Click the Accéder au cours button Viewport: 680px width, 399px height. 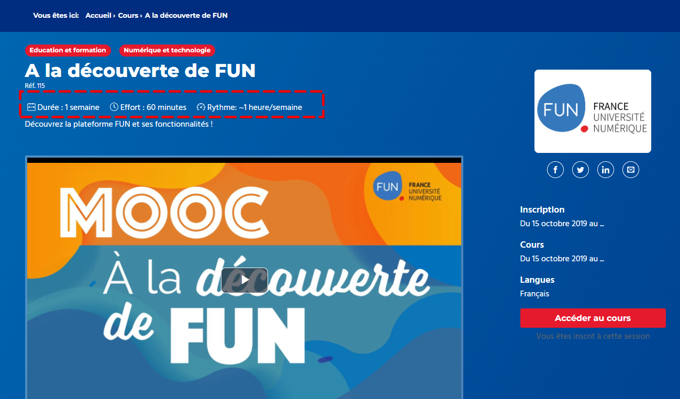pyautogui.click(x=593, y=318)
